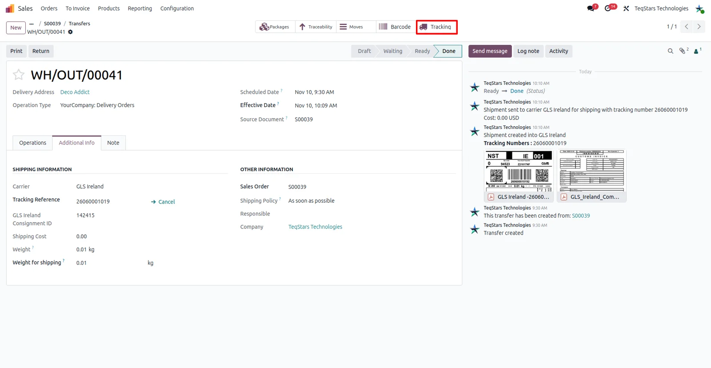
Task: Cancel the shipment tracking reference
Action: pos(163,202)
